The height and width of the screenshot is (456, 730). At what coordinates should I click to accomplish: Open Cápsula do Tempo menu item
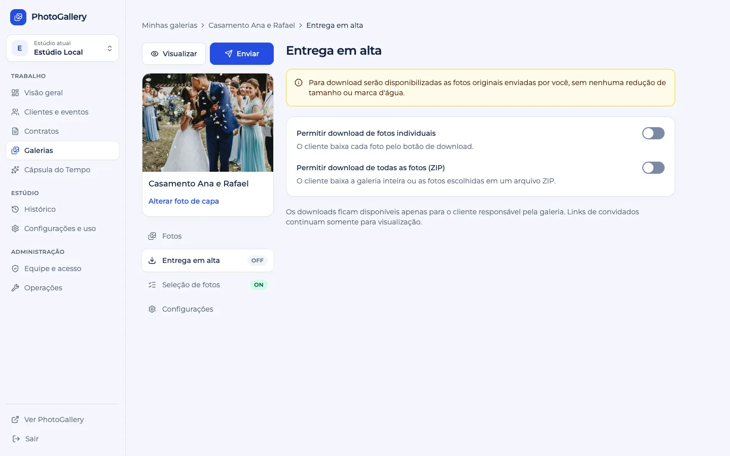tap(62, 170)
